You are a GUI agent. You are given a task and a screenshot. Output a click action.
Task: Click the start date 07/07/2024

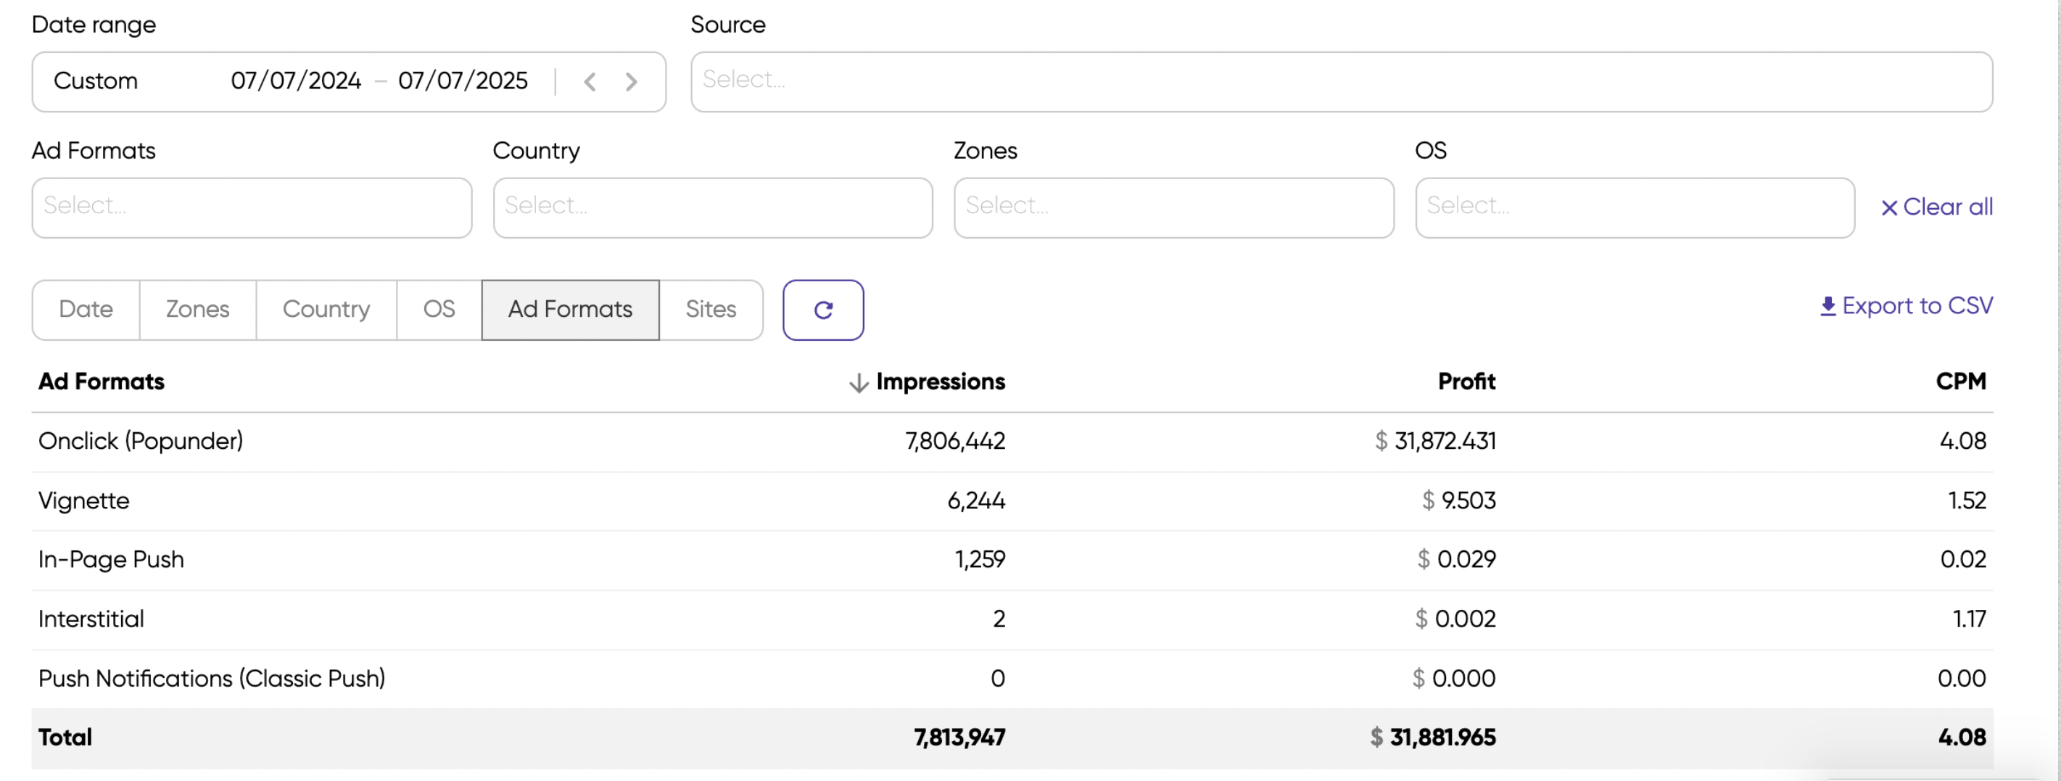point(296,82)
